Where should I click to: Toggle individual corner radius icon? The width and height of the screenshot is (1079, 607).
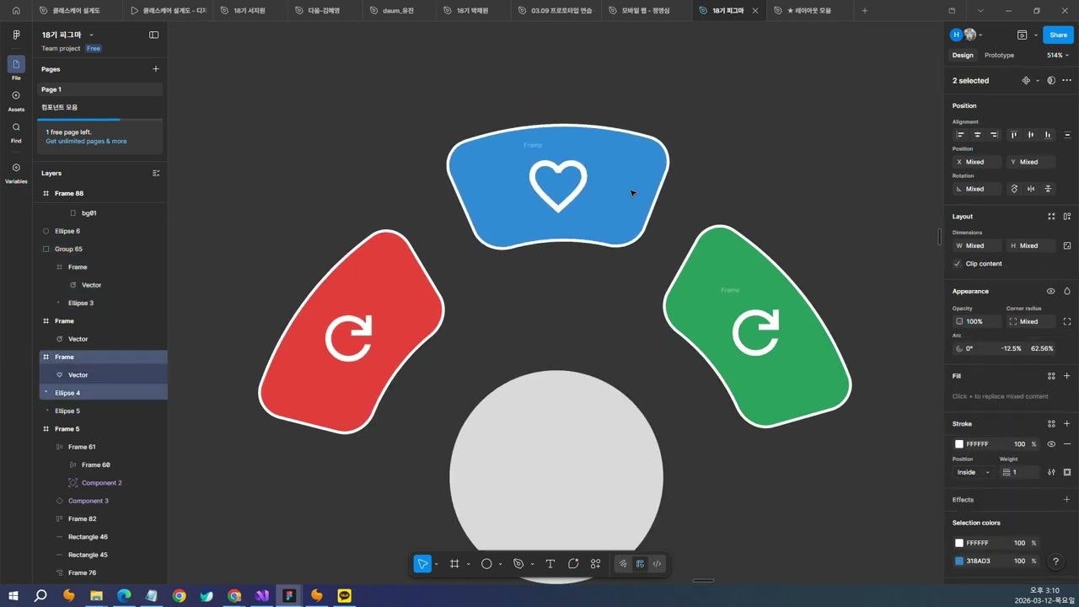coord(1067,322)
